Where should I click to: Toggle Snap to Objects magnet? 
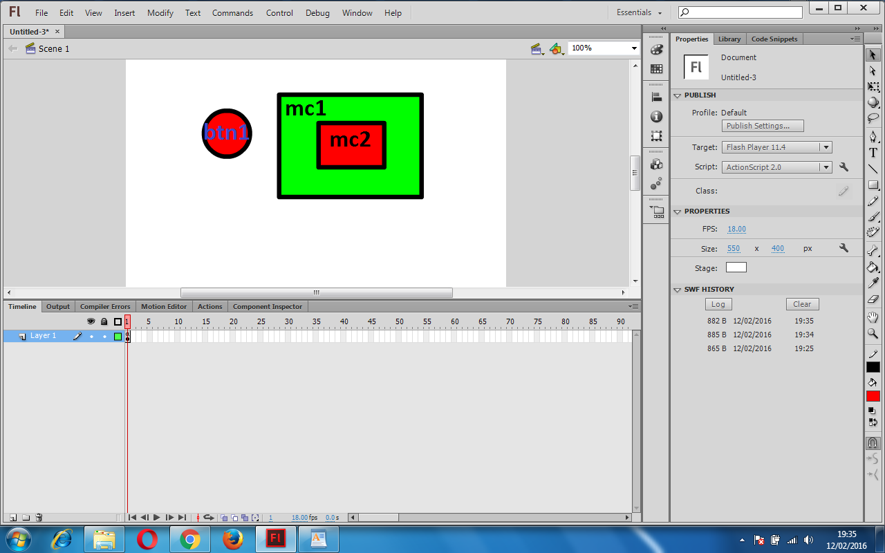(873, 442)
